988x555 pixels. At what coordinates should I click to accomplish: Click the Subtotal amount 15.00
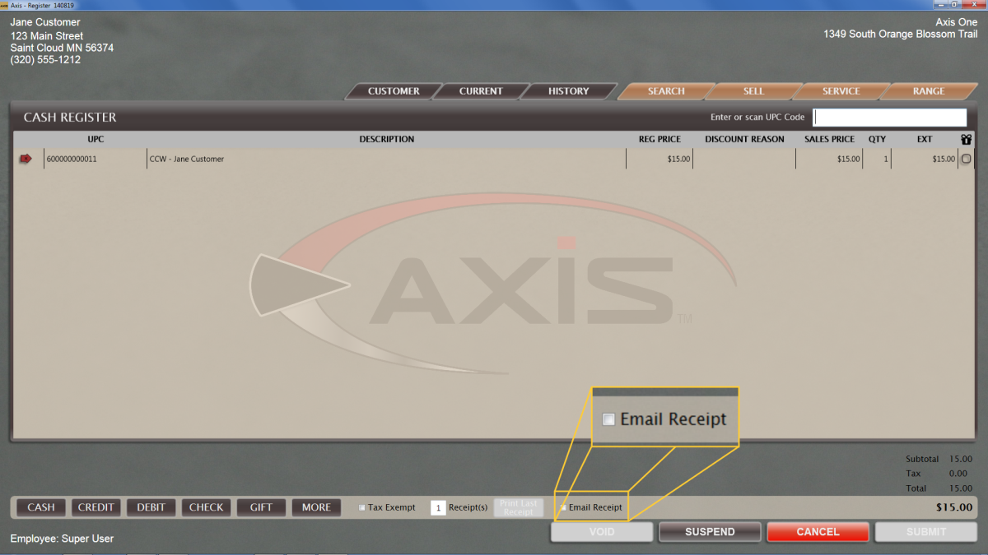(961, 460)
